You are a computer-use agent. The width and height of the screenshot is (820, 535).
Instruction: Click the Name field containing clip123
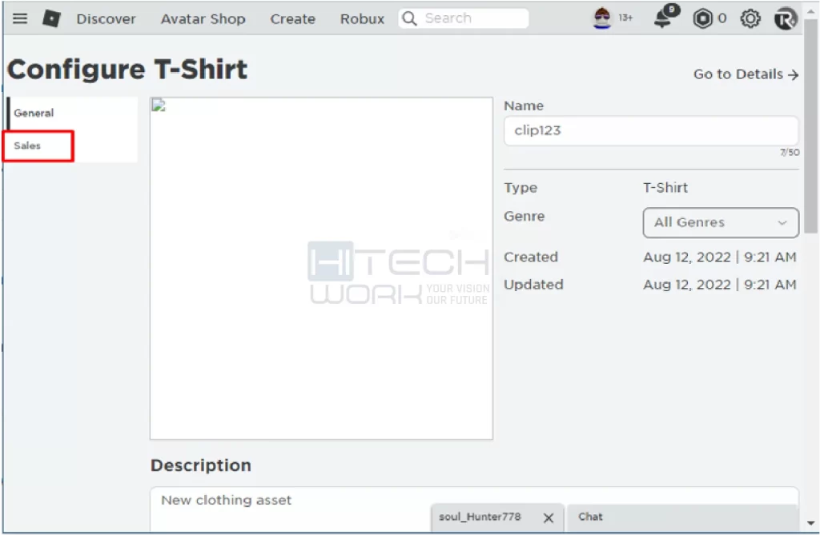click(651, 130)
